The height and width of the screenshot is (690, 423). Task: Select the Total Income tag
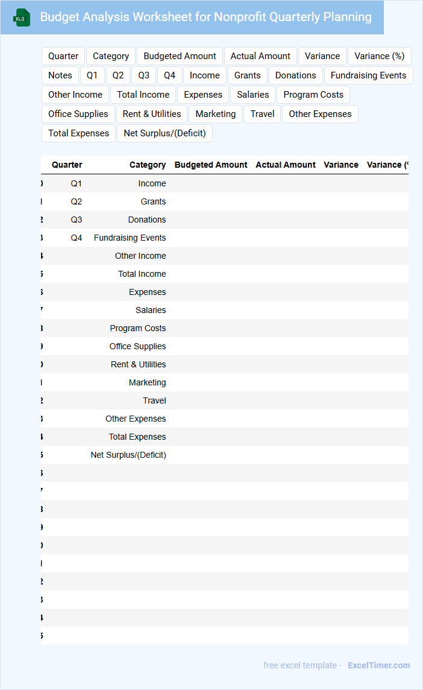click(x=143, y=95)
